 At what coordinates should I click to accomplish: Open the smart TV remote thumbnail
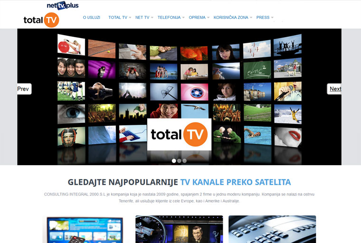coord(85,229)
